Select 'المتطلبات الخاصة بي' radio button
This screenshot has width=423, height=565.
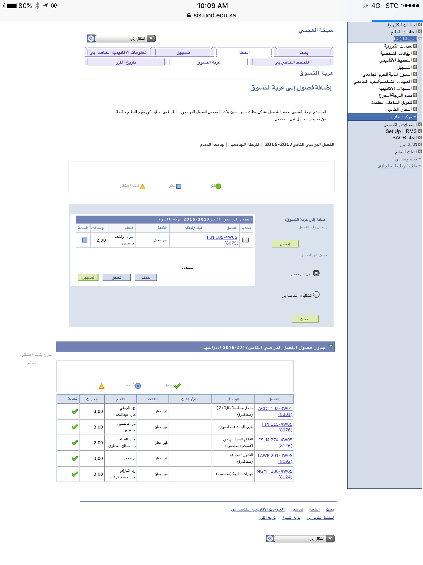tap(316, 295)
